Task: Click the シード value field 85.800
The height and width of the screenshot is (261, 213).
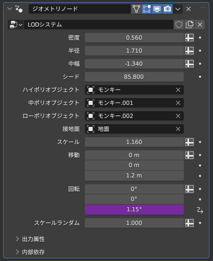Action: [134, 77]
